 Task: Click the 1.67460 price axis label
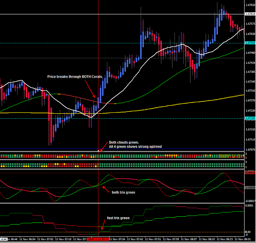tap(250, 53)
